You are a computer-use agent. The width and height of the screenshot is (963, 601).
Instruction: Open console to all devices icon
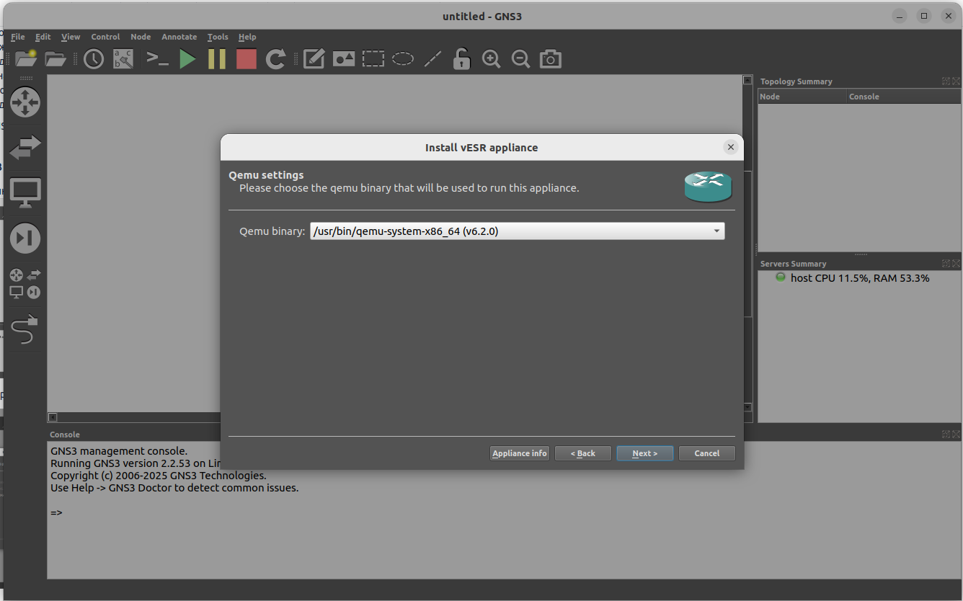click(x=157, y=58)
